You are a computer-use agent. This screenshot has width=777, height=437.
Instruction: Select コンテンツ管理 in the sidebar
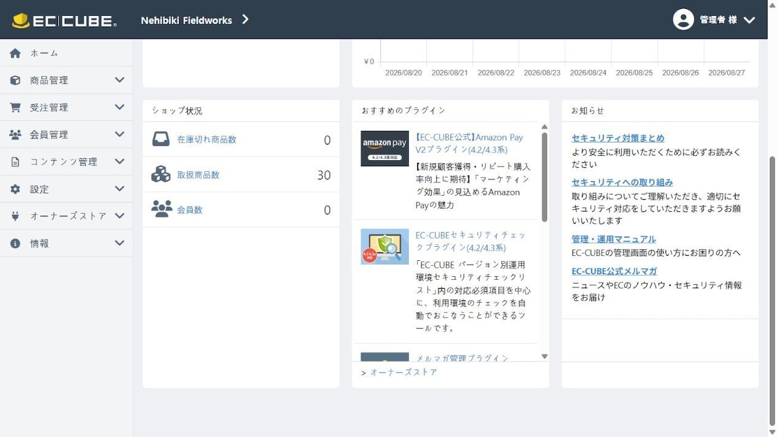pos(64,162)
